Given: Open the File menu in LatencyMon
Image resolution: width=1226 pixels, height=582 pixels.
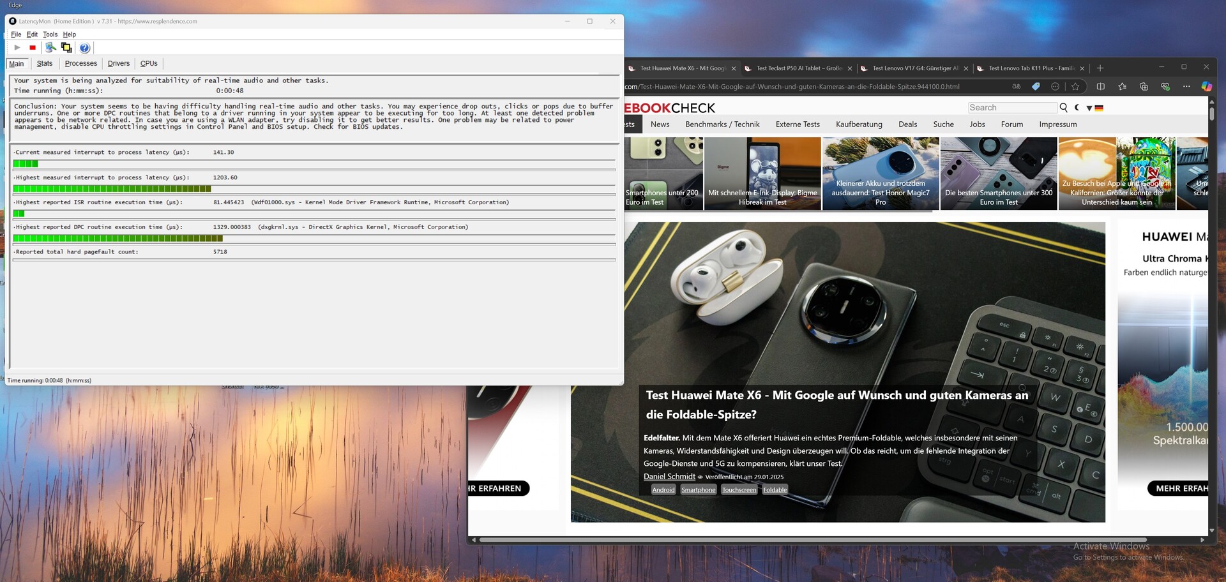Looking at the screenshot, I should [16, 34].
